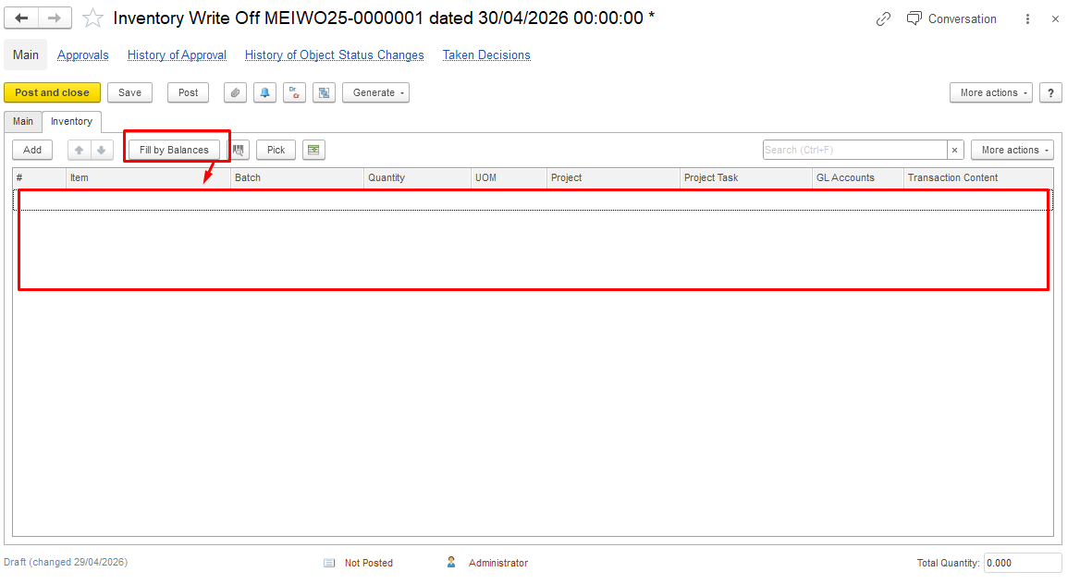Click the Post and close button

(53, 92)
